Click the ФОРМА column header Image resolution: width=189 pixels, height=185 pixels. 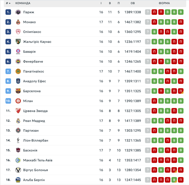(x=164, y=3)
